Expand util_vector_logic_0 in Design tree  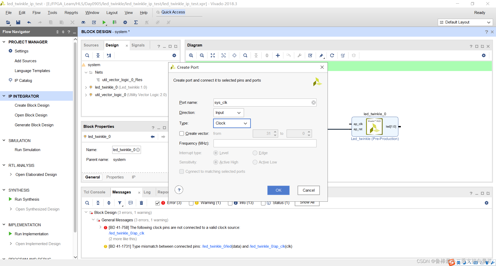(x=86, y=95)
